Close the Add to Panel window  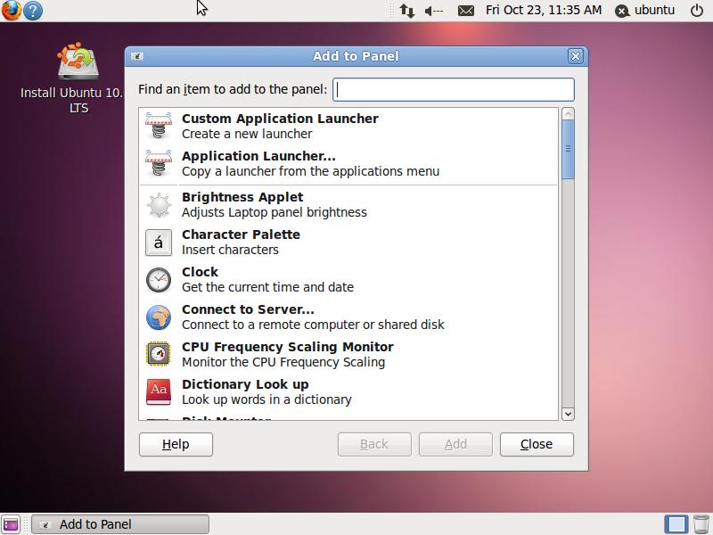pos(575,56)
